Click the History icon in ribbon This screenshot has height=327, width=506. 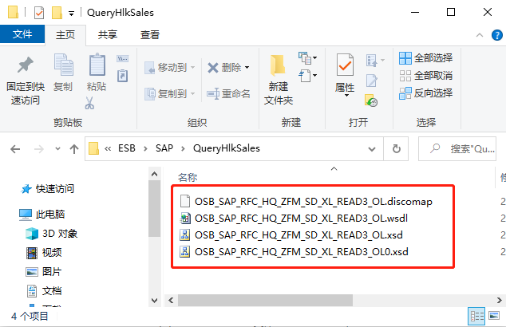[371, 100]
